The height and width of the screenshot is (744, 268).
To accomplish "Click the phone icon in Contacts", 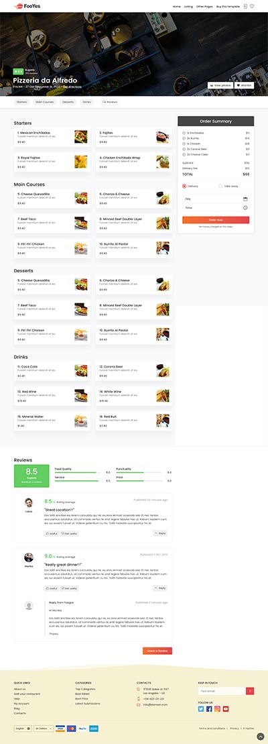I will (138, 698).
